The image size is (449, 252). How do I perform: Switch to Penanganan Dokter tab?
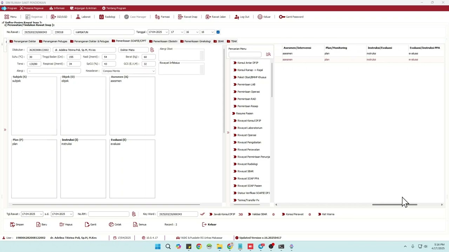tap(23, 41)
